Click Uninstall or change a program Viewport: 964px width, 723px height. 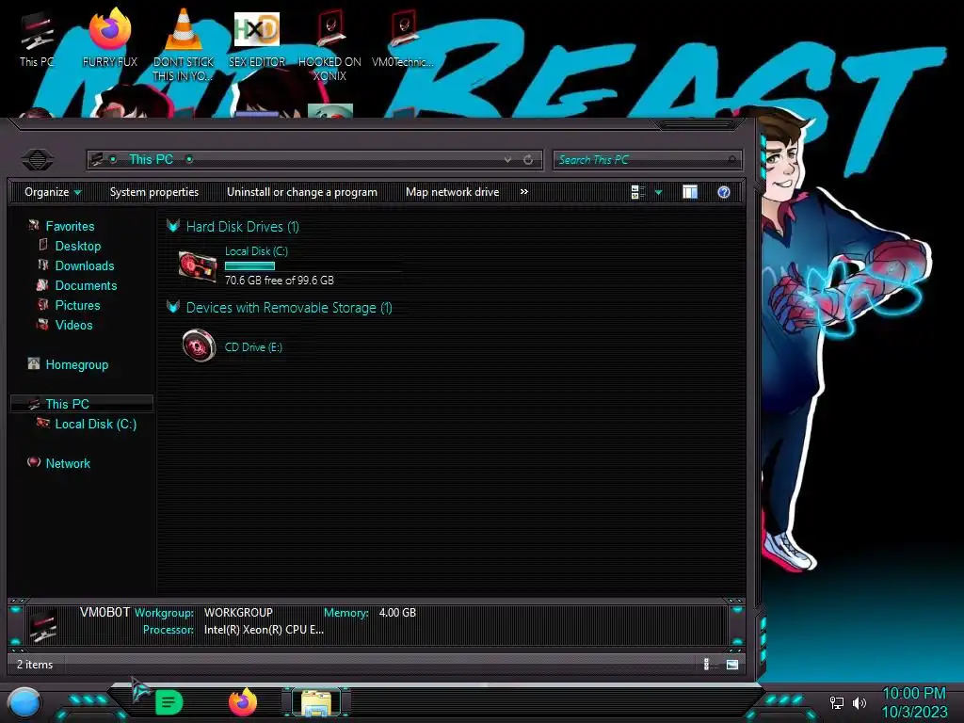click(x=302, y=192)
